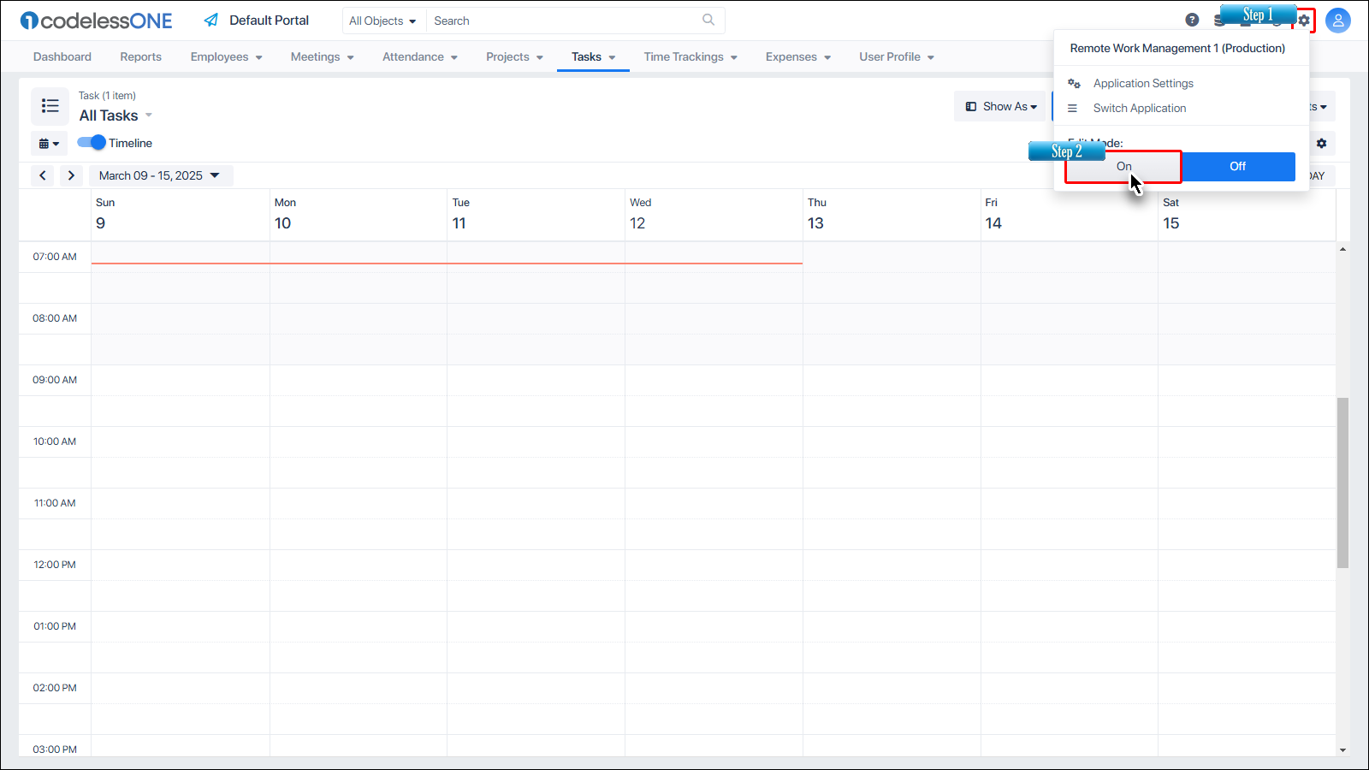Open the Dashboard tab
This screenshot has height=770, width=1369.
point(62,57)
